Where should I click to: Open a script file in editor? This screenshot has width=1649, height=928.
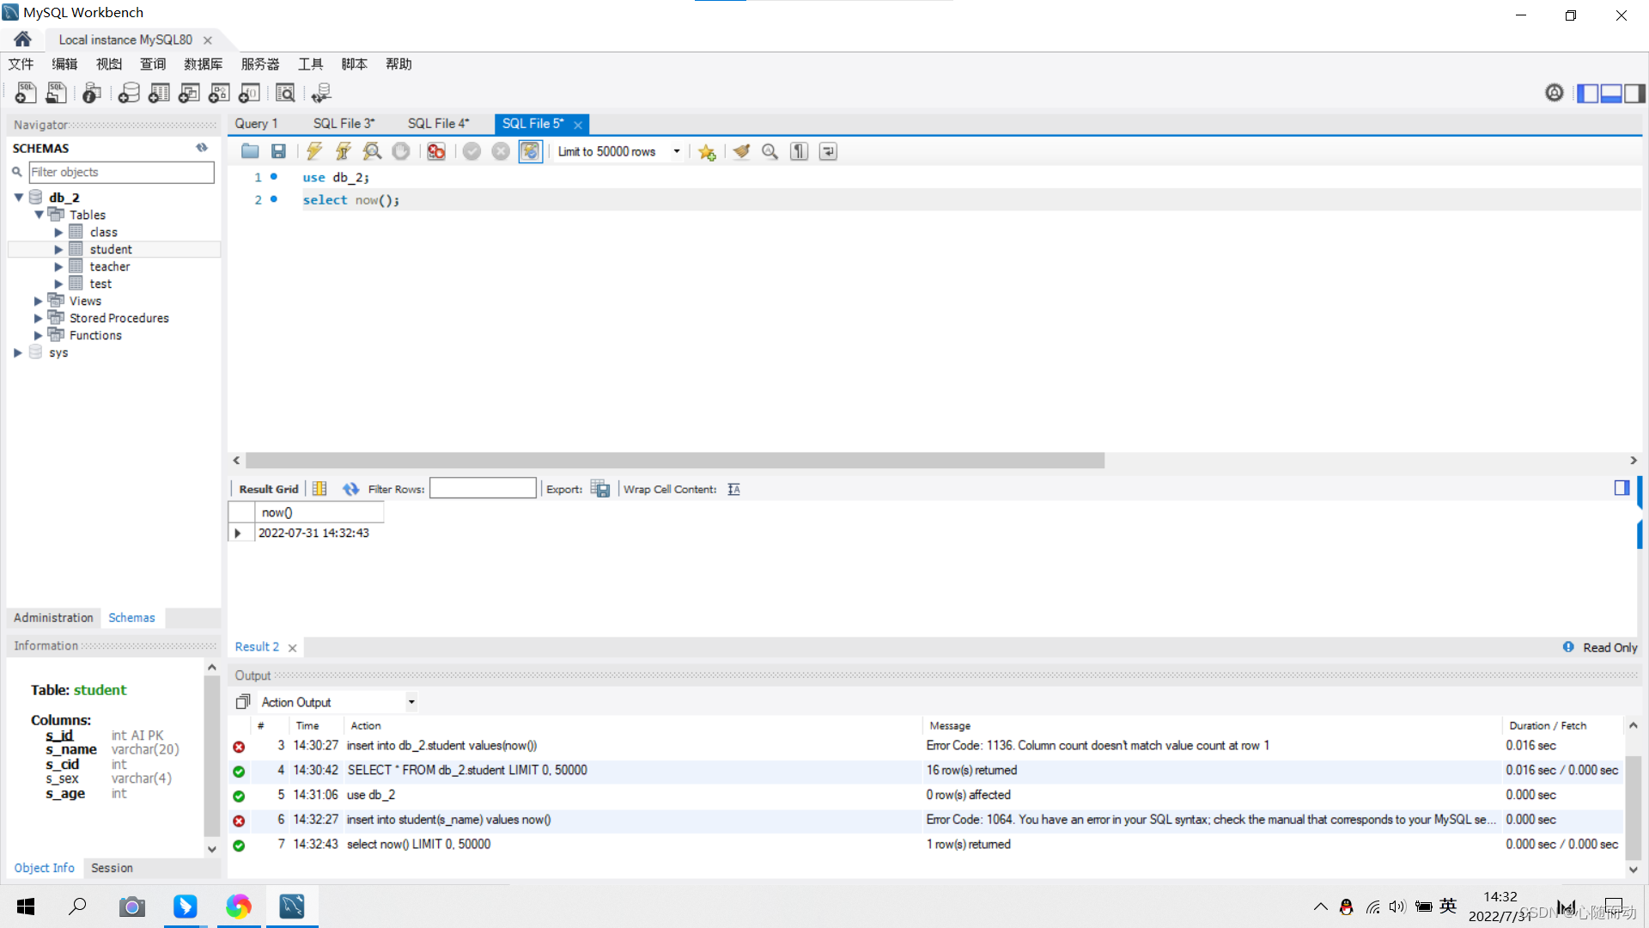[250, 151]
